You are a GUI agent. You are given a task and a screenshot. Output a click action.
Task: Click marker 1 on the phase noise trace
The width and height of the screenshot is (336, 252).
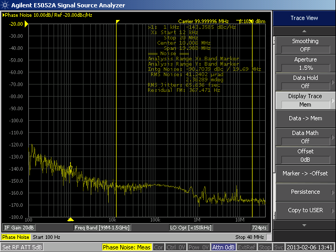click(70, 168)
